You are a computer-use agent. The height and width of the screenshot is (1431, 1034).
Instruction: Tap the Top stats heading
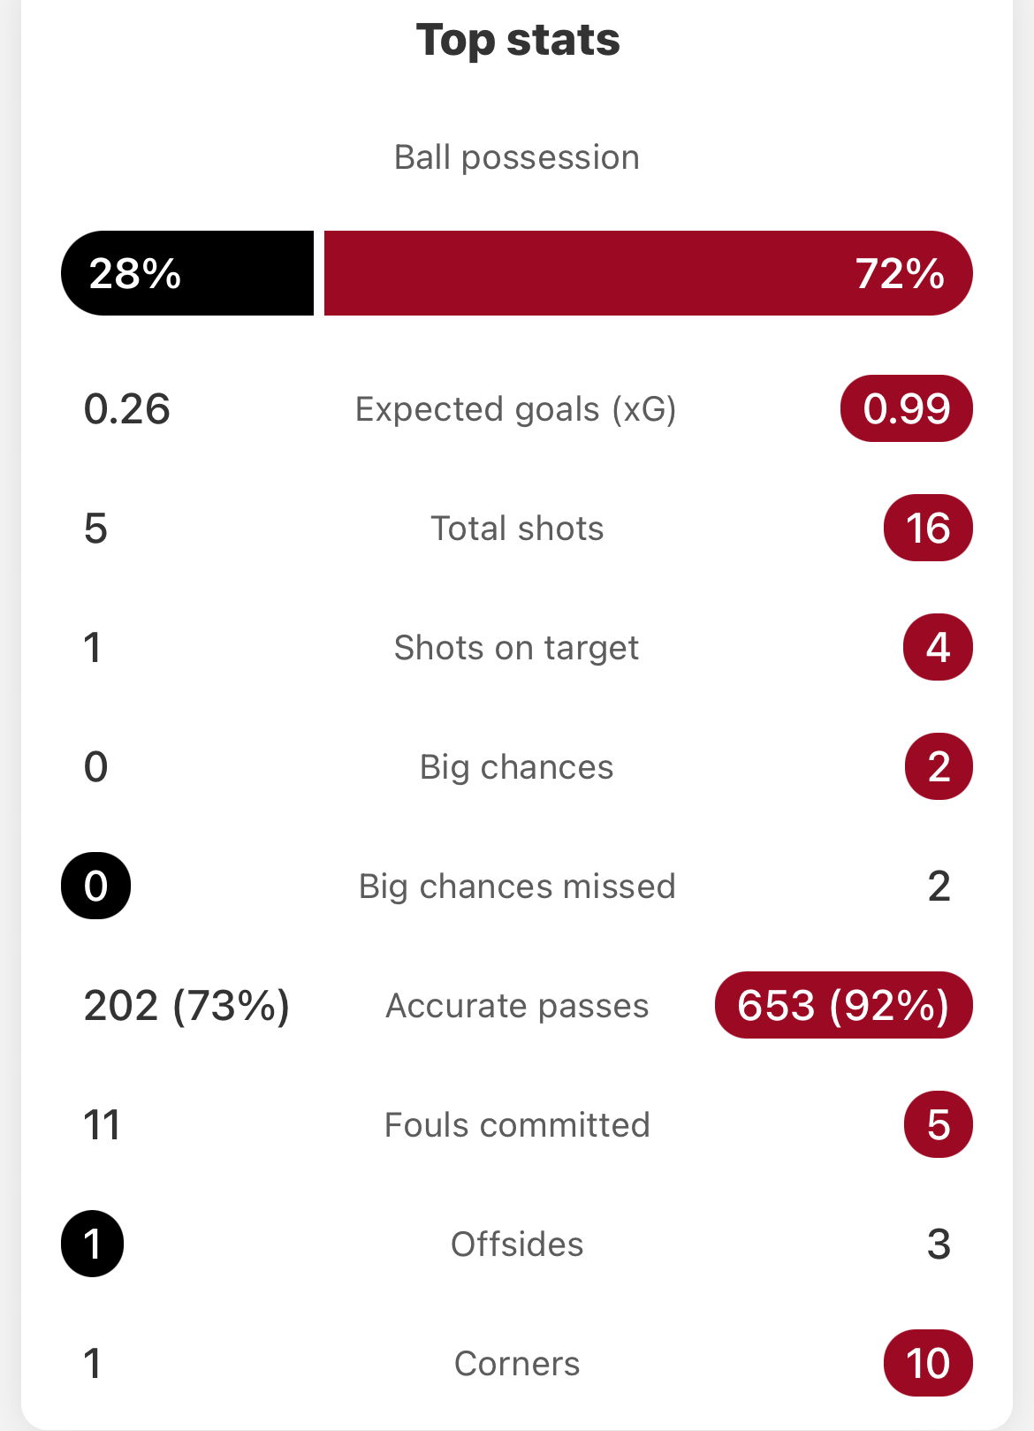click(518, 40)
